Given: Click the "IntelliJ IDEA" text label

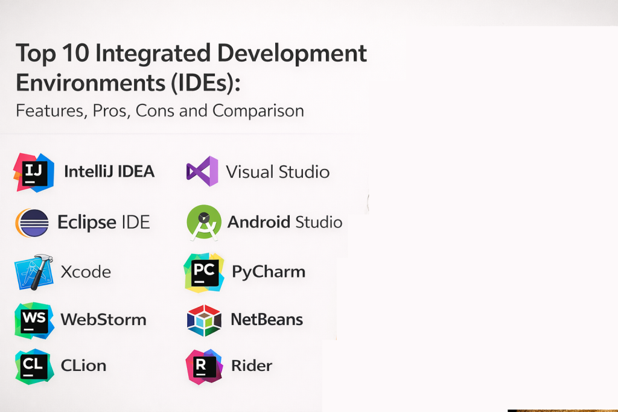Looking at the screenshot, I should [x=109, y=172].
